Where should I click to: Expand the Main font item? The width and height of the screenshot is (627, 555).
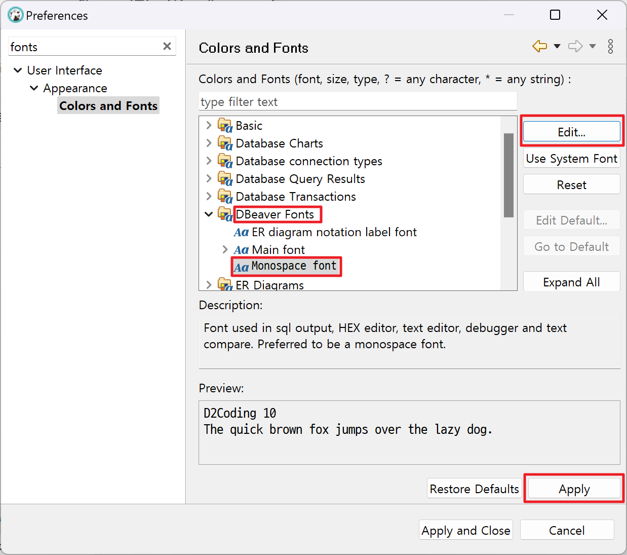pyautogui.click(x=225, y=249)
